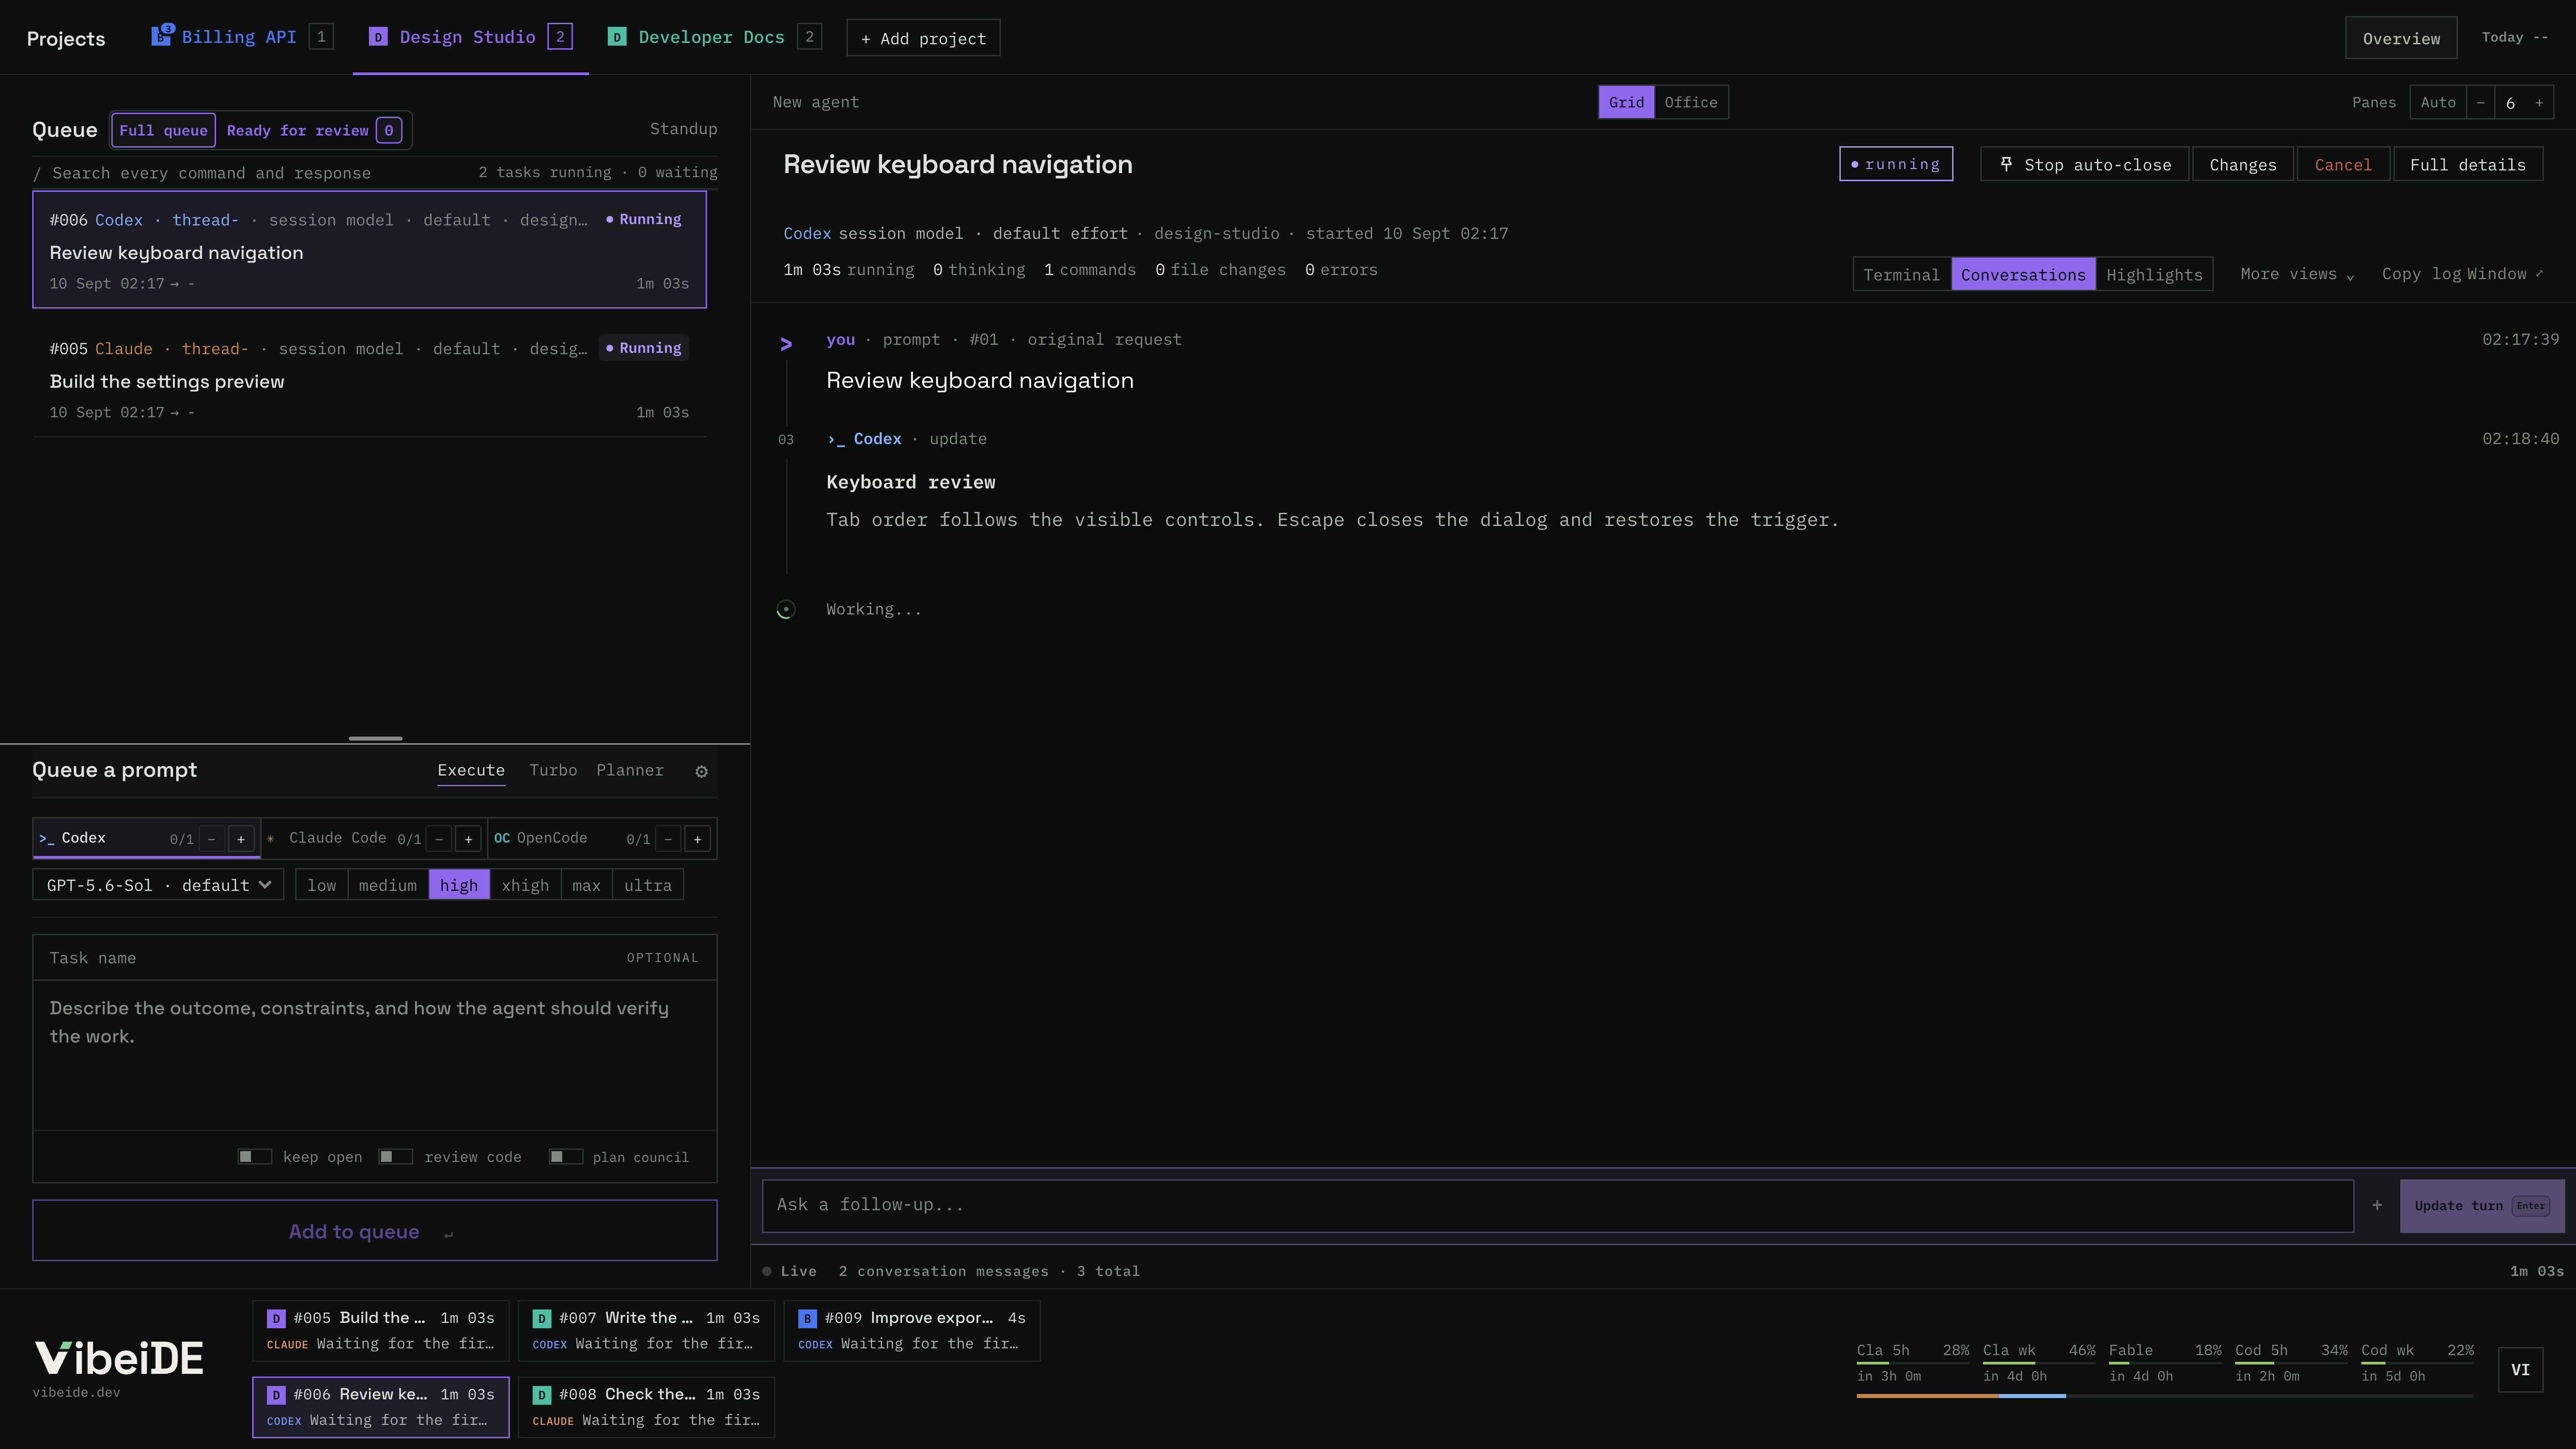
Task: Click the queue panel resize handle
Action: click(375, 739)
